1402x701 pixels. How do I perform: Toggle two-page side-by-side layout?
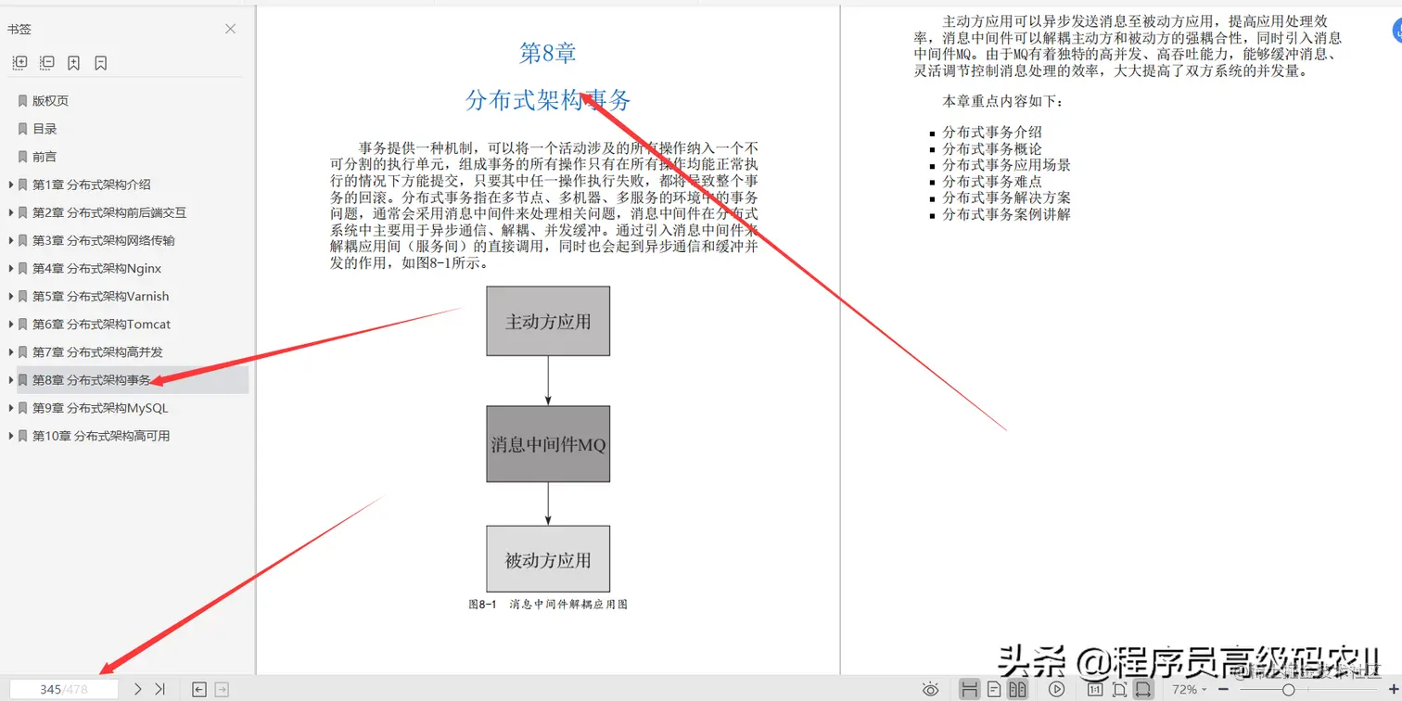point(1017,689)
